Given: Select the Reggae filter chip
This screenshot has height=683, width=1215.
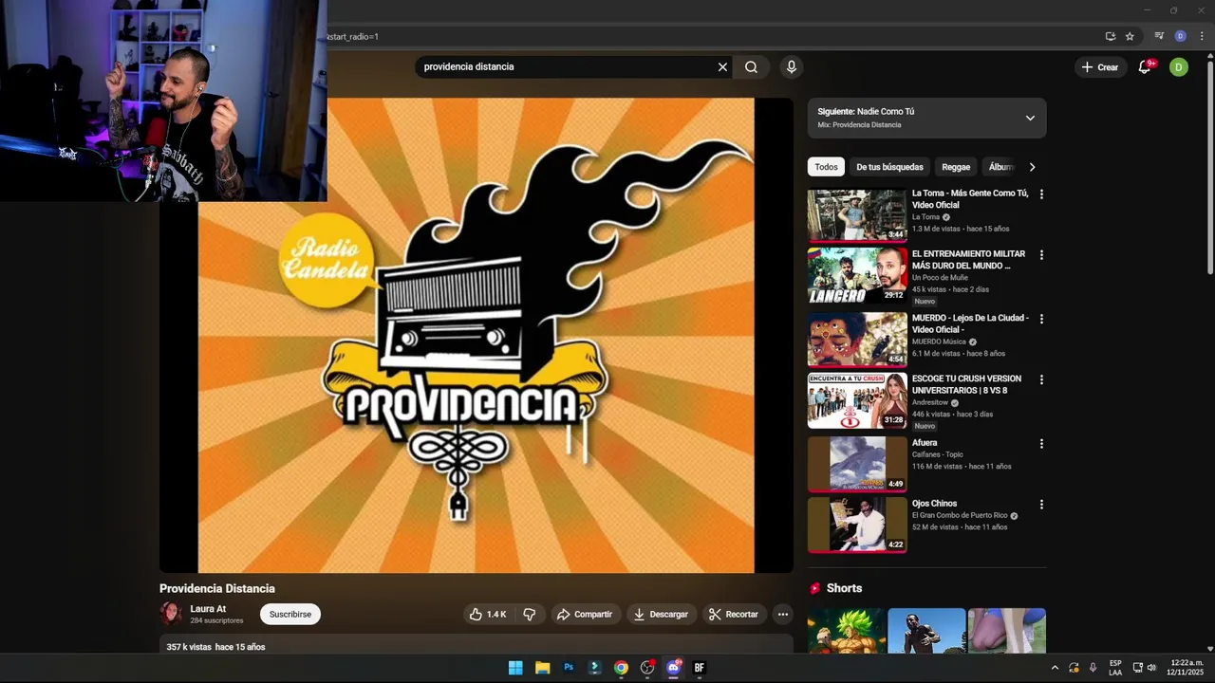Looking at the screenshot, I should pyautogui.click(x=956, y=167).
